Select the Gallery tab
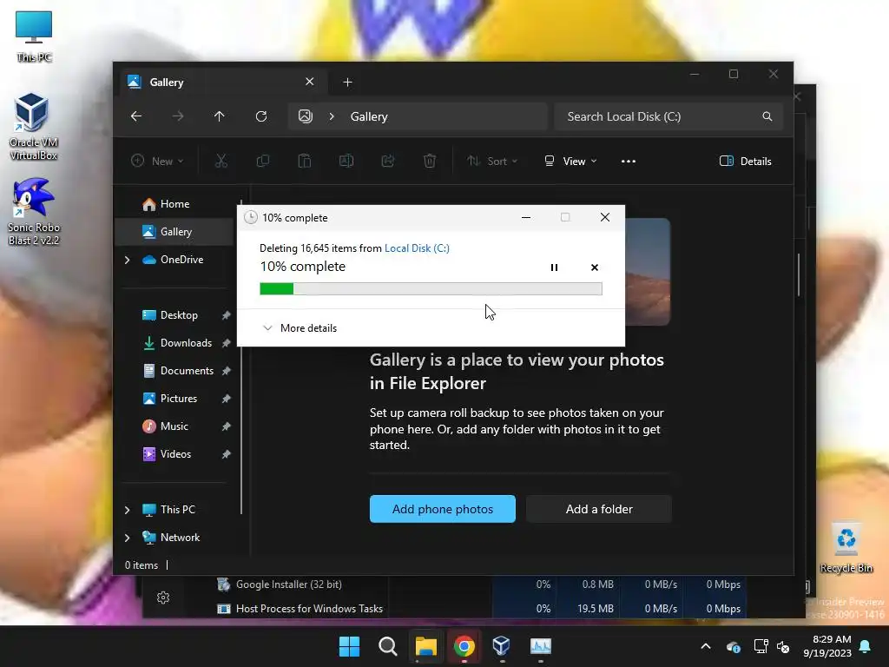The image size is (889, 667). pyautogui.click(x=223, y=83)
